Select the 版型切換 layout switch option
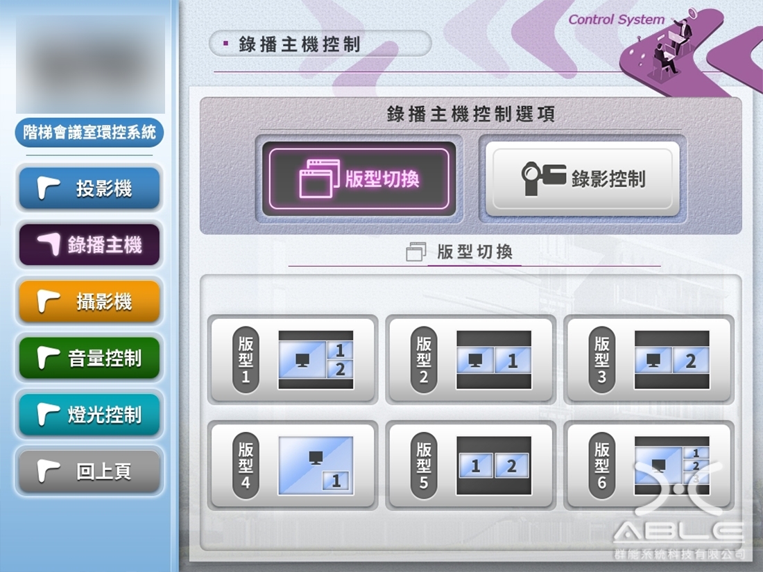Viewport: 763px width, 572px height. pos(359,179)
